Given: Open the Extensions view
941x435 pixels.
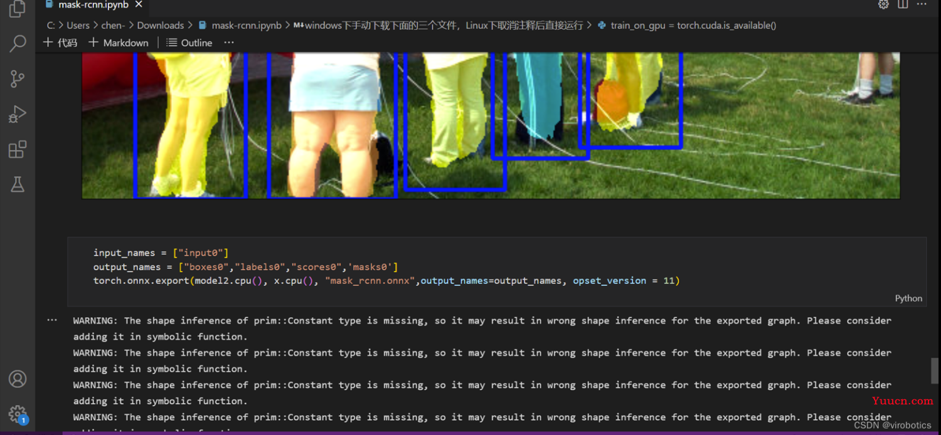Looking at the screenshot, I should [x=18, y=149].
